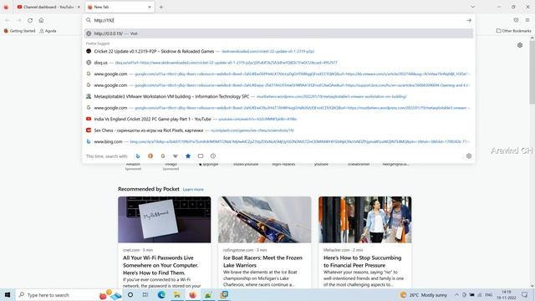Open the notifications action center
The height and width of the screenshot is (301, 535).
(525, 295)
